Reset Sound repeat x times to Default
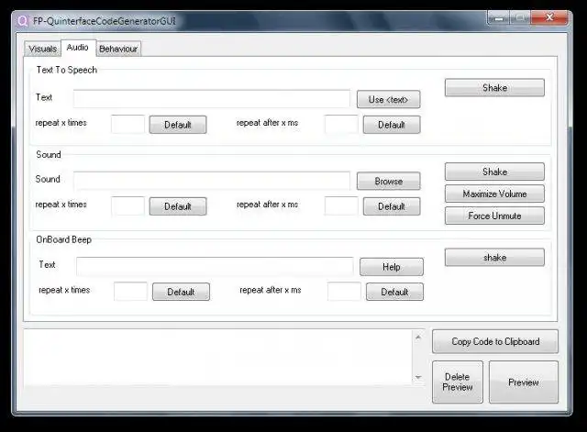Image resolution: width=587 pixels, height=432 pixels. coord(178,206)
